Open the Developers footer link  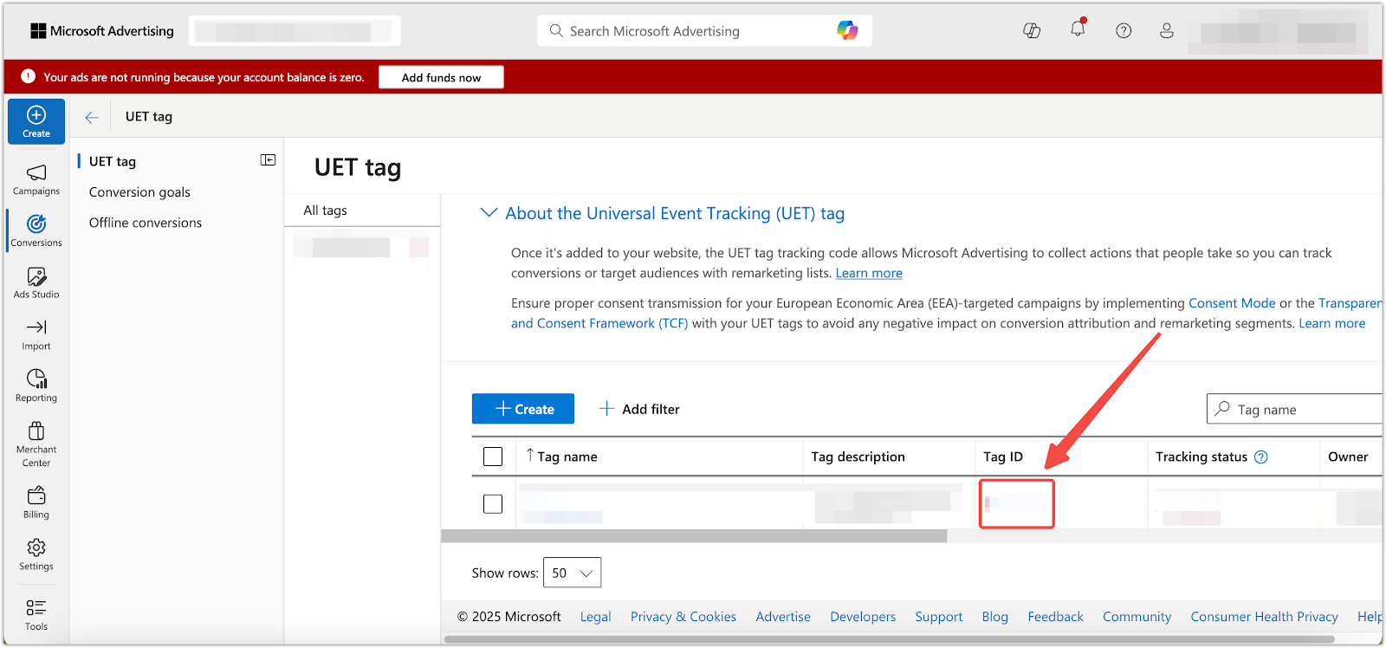[x=863, y=617]
